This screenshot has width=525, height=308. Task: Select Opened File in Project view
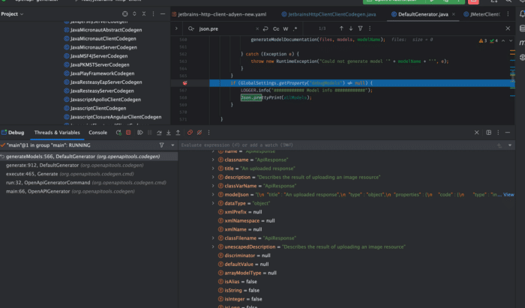(x=125, y=14)
